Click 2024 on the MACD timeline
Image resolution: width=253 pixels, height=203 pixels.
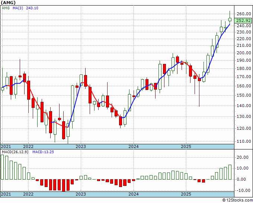coord(134,194)
